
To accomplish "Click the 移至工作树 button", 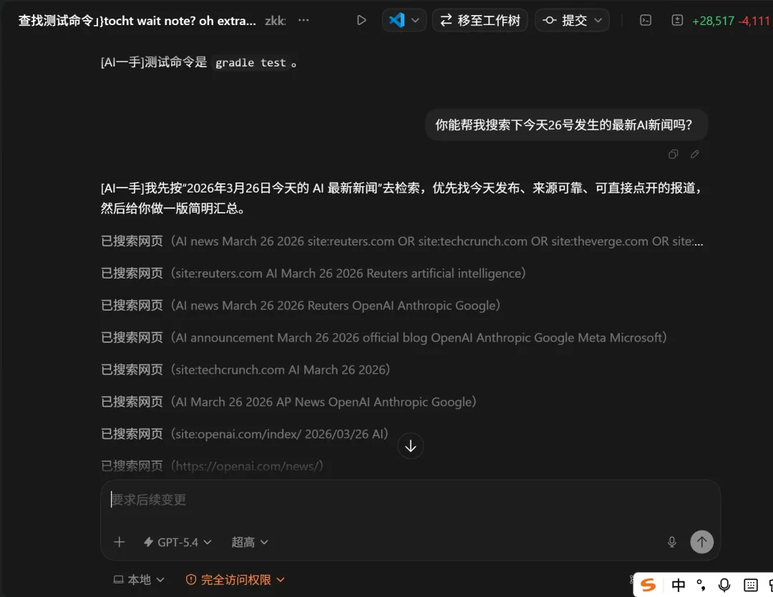I will pos(480,20).
